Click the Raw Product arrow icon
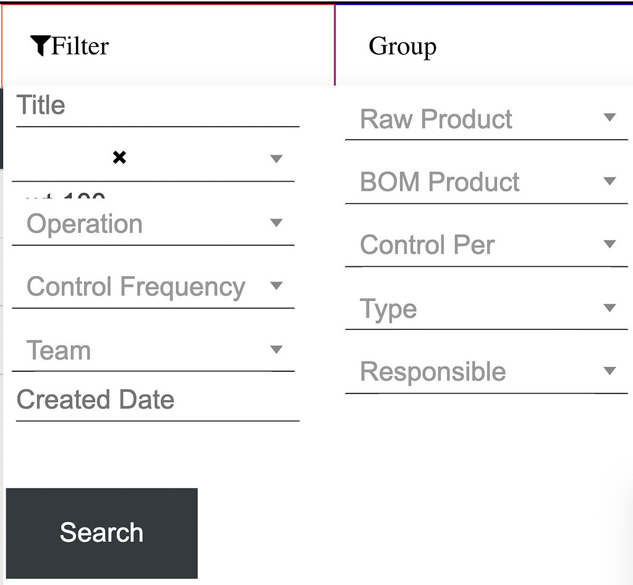This screenshot has width=633, height=585. coord(610,117)
